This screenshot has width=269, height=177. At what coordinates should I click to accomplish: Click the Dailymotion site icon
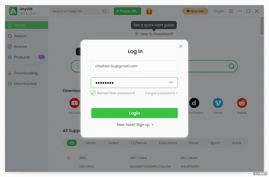click(194, 103)
